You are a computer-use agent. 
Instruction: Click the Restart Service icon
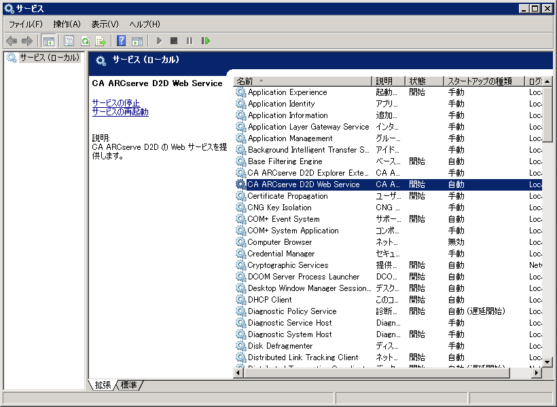click(206, 41)
